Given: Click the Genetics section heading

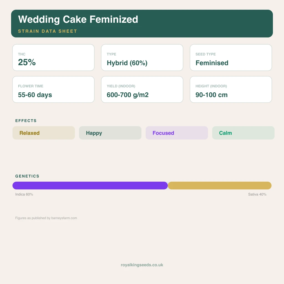Looking at the screenshot, I should click(x=27, y=176).
